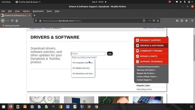The image size is (195, 110).
Task: Click the GO button
Action: [x=110, y=54]
